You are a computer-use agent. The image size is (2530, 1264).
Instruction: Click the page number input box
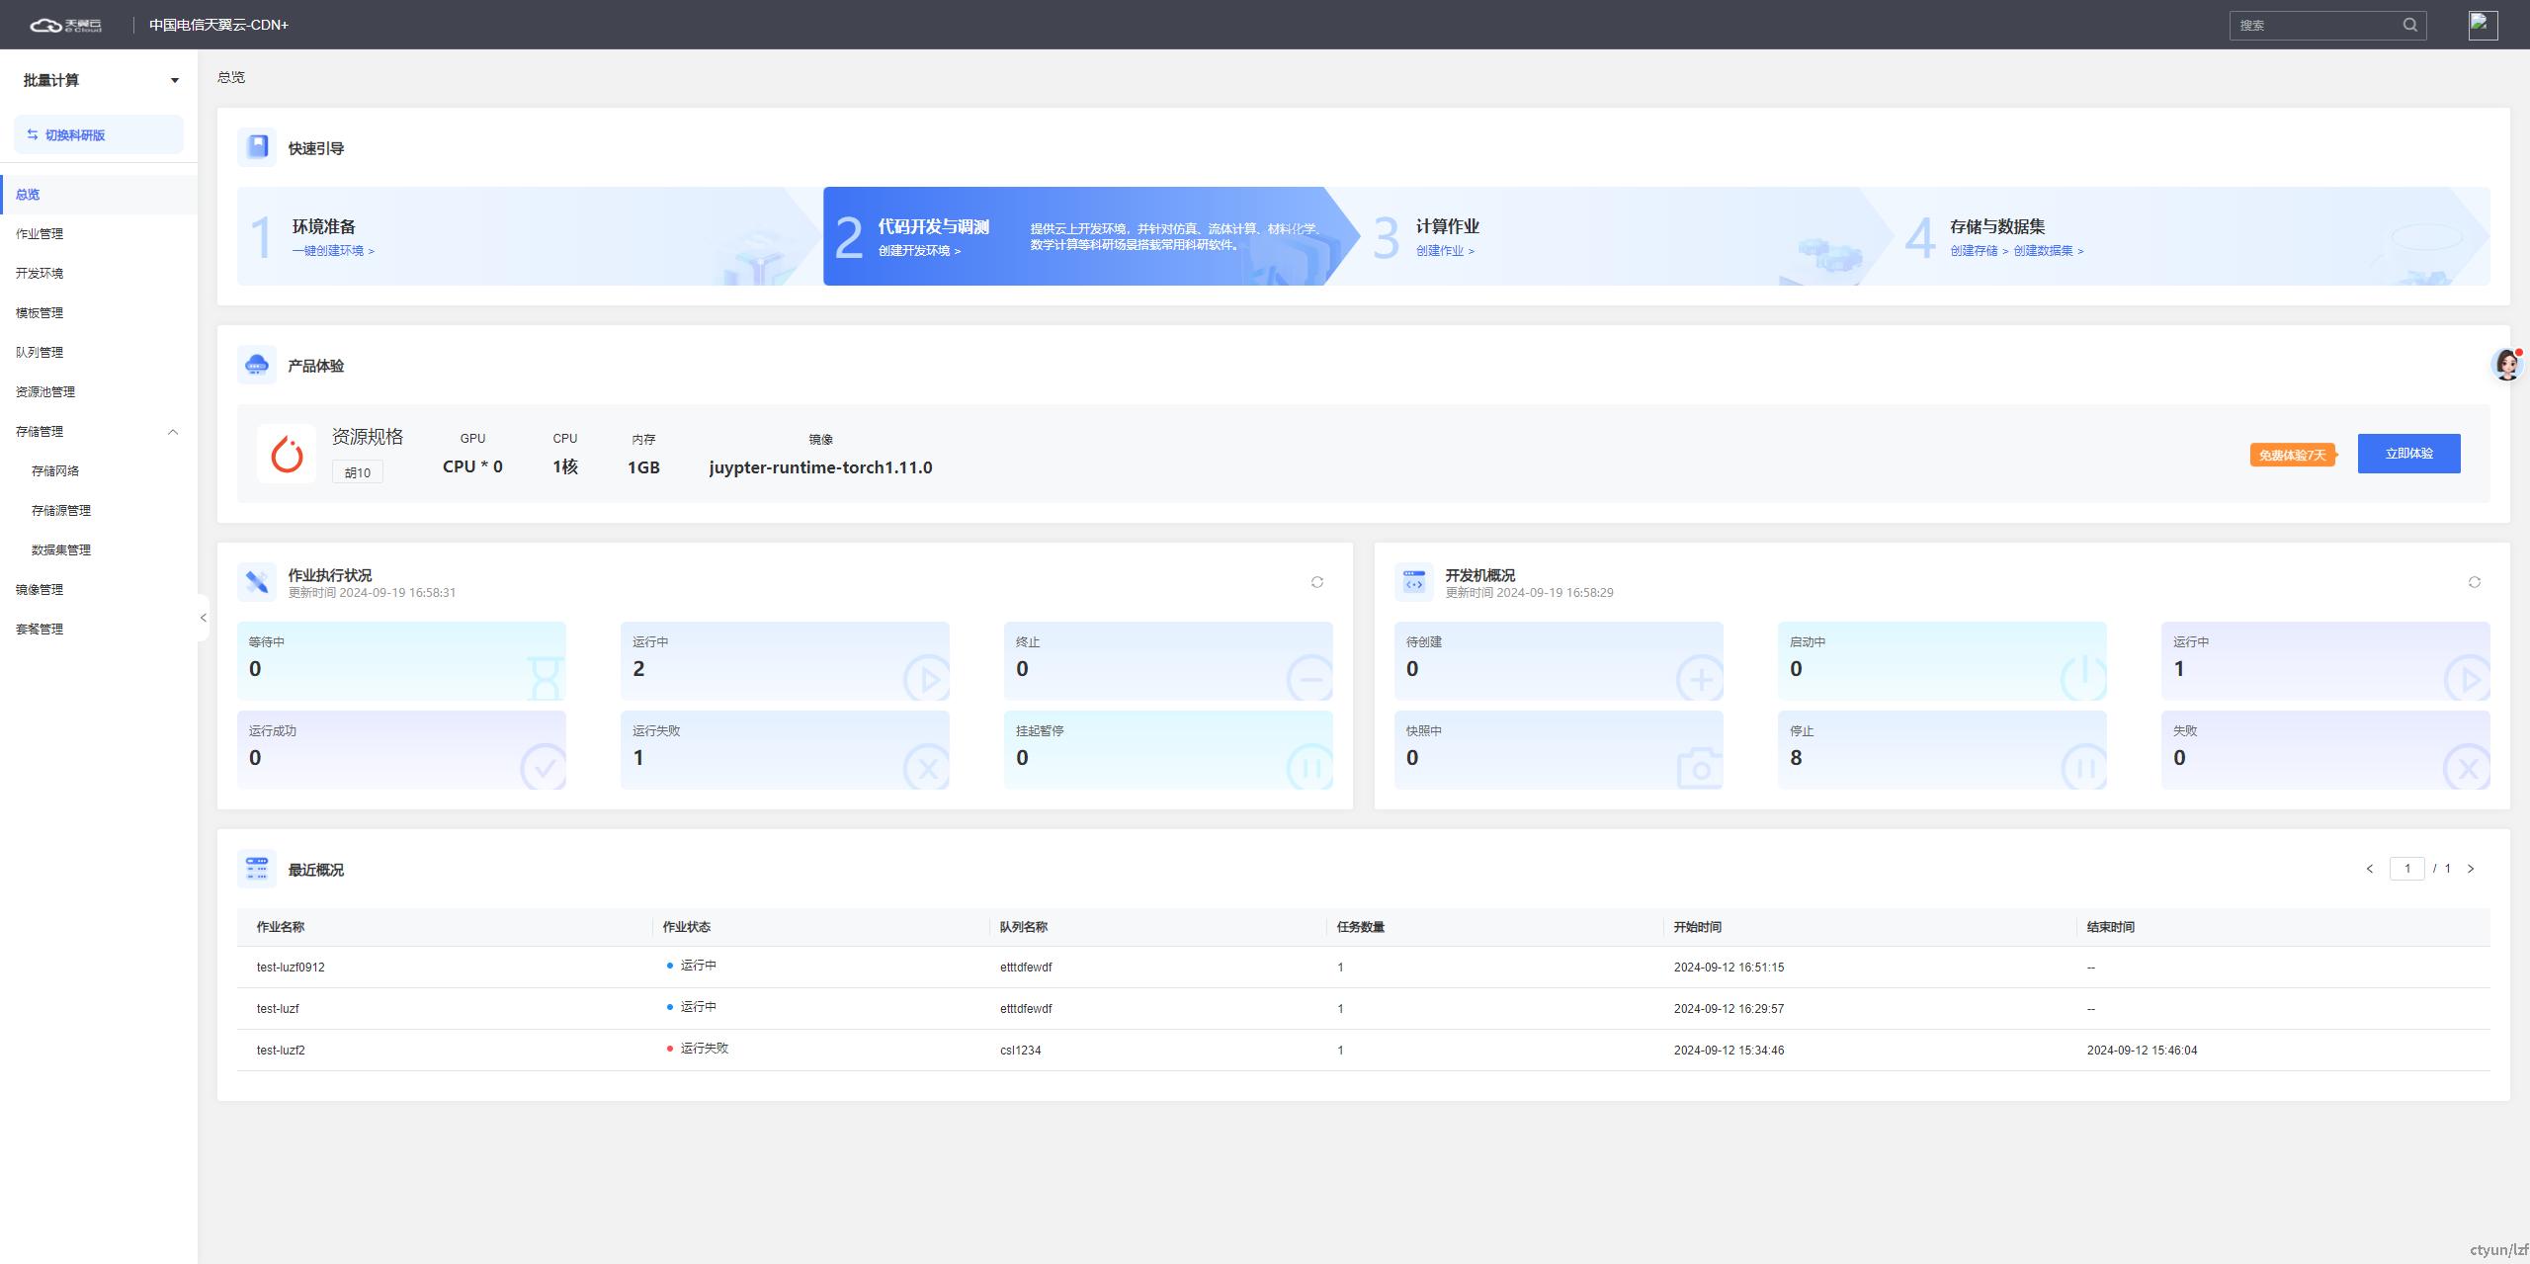point(2406,869)
